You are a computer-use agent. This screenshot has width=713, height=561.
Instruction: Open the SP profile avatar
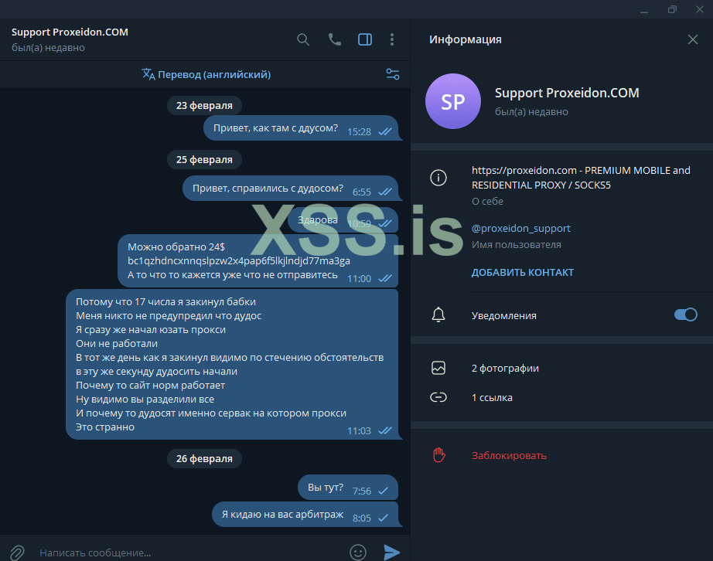(453, 101)
